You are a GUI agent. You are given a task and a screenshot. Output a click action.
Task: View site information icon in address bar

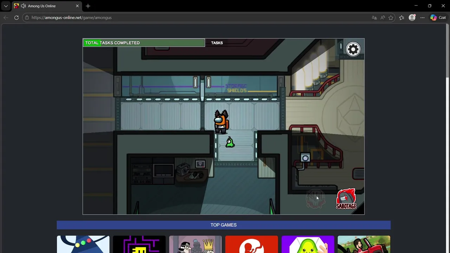[27, 18]
